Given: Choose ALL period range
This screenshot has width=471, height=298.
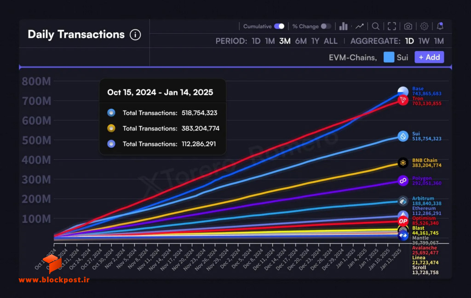Looking at the screenshot, I should click(330, 41).
